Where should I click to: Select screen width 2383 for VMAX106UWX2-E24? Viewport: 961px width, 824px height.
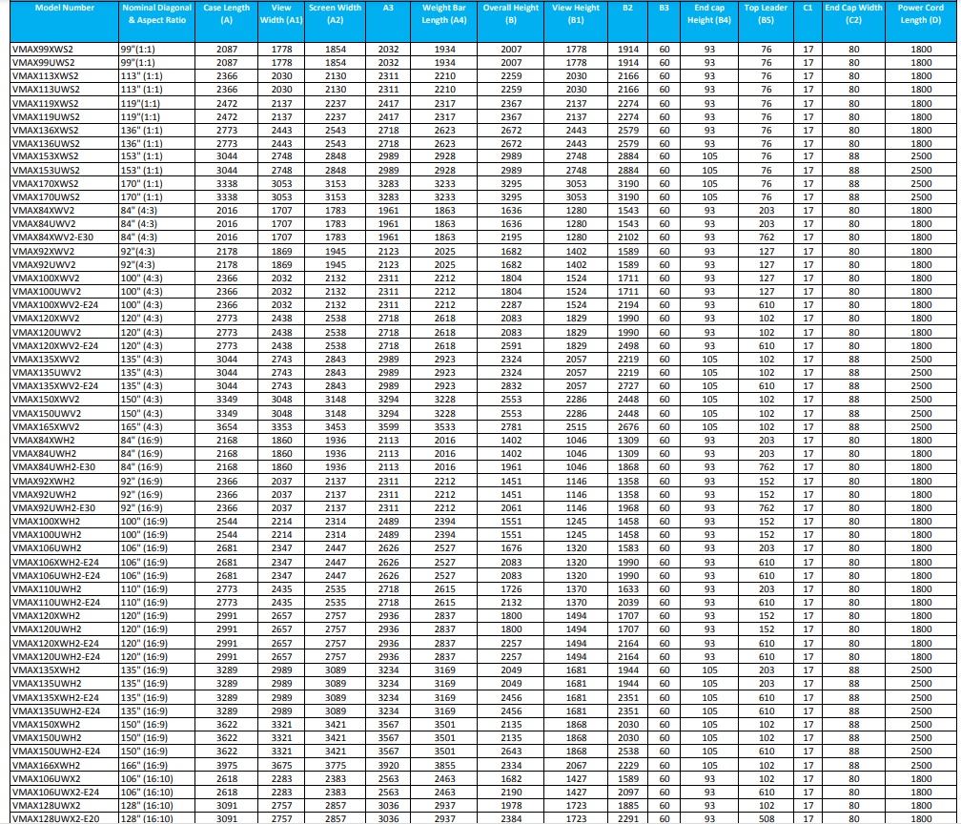(336, 793)
